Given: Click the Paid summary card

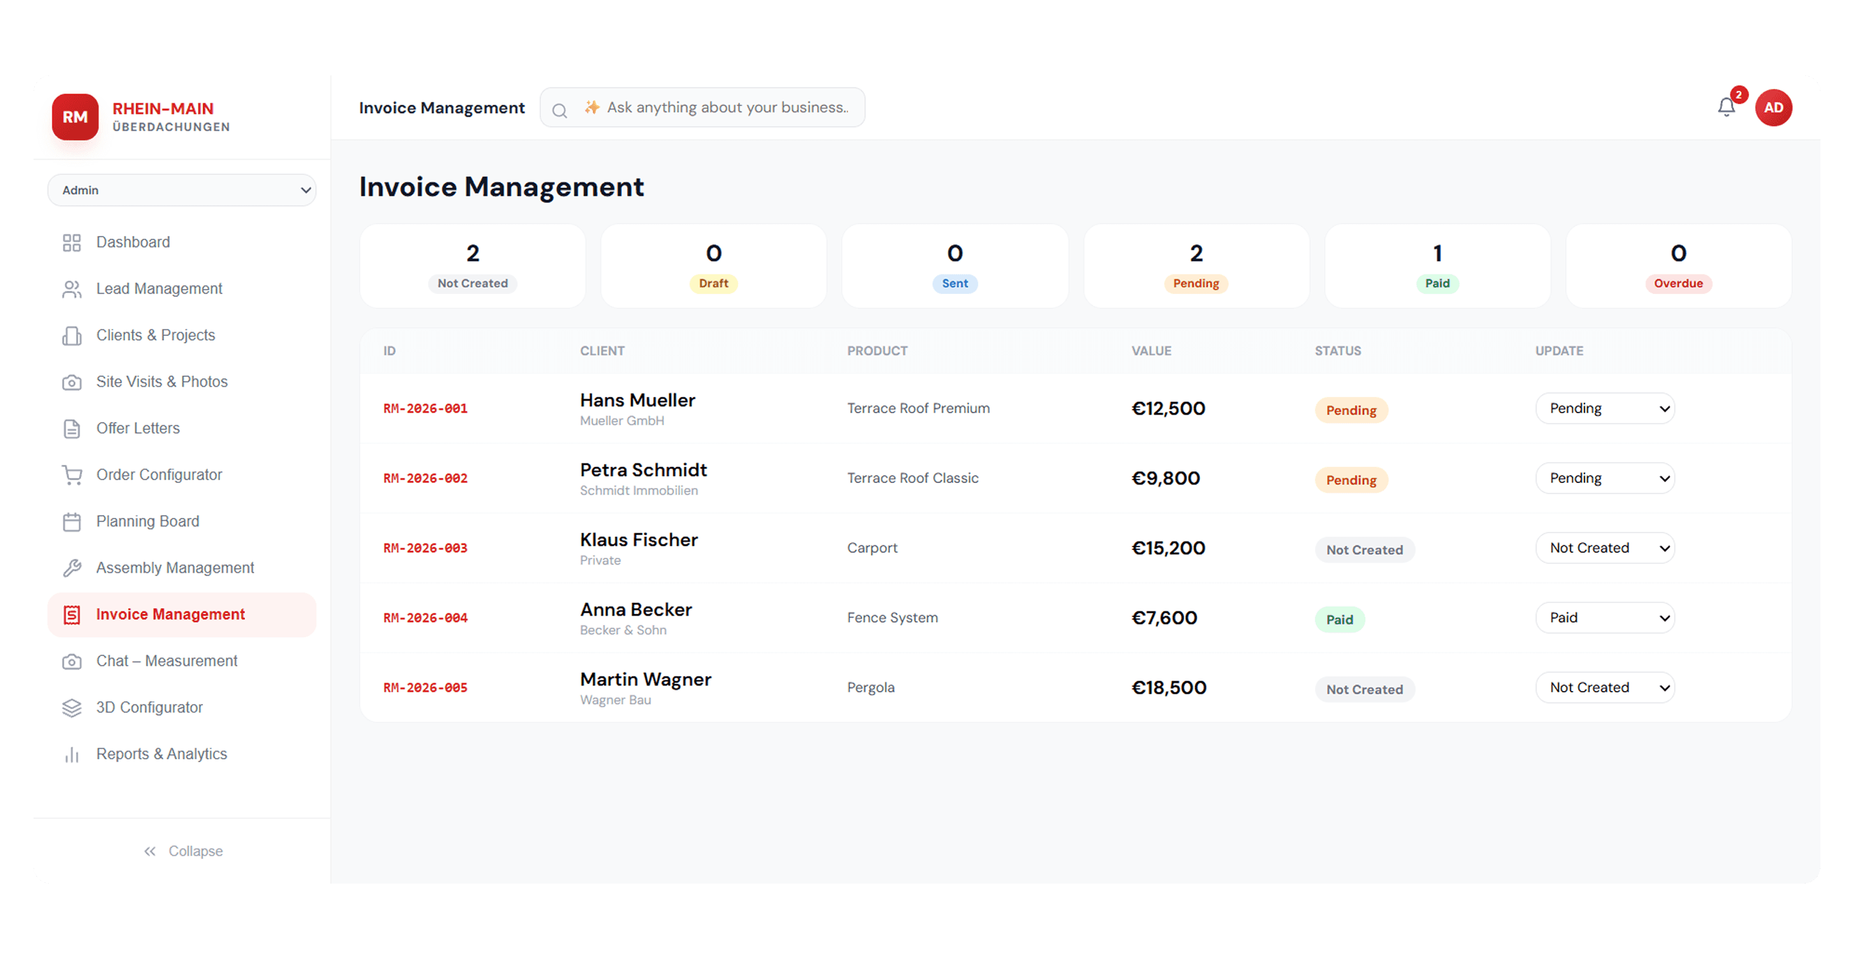Looking at the screenshot, I should click(x=1437, y=266).
